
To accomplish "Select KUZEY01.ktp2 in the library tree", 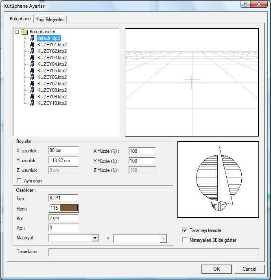I will [52, 45].
